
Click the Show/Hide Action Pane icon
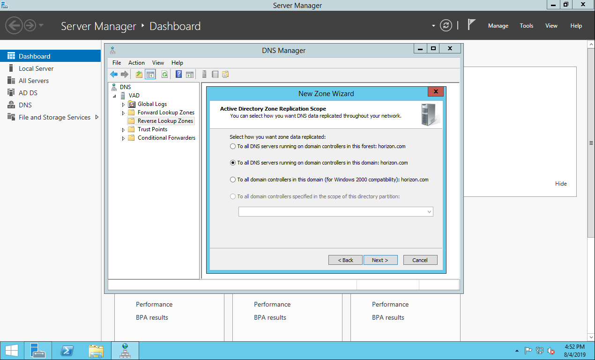click(x=190, y=74)
